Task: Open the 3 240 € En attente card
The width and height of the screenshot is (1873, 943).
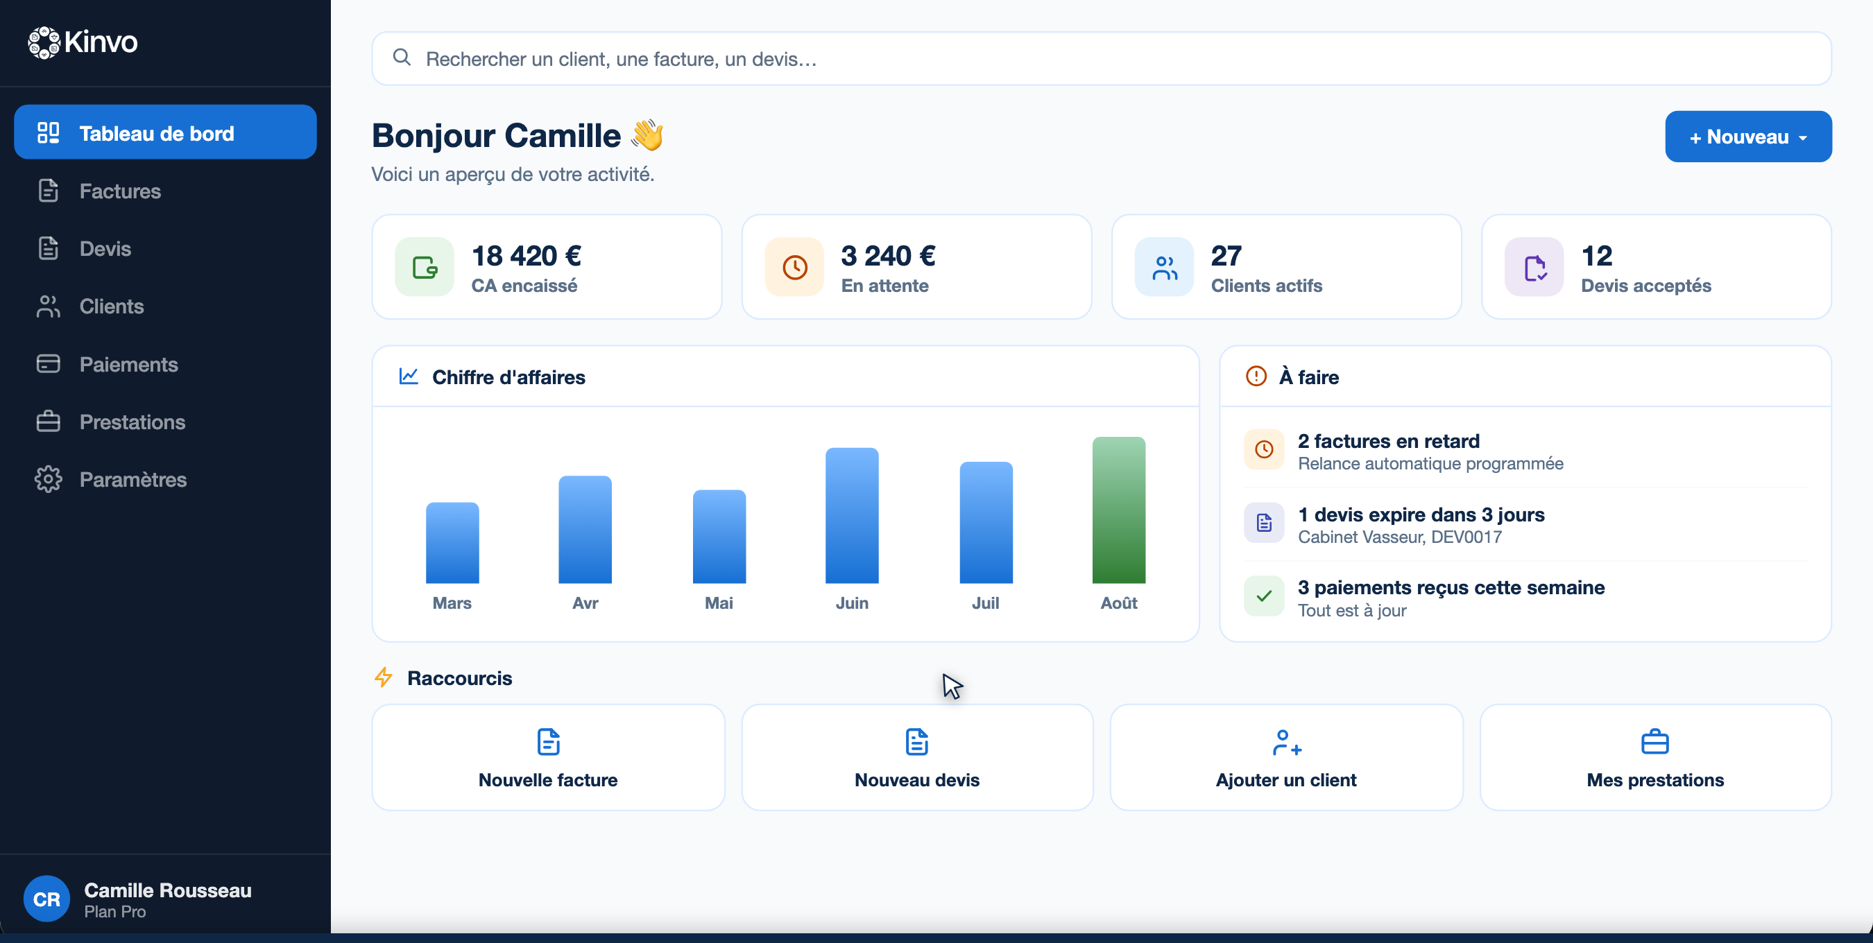Action: point(916,267)
